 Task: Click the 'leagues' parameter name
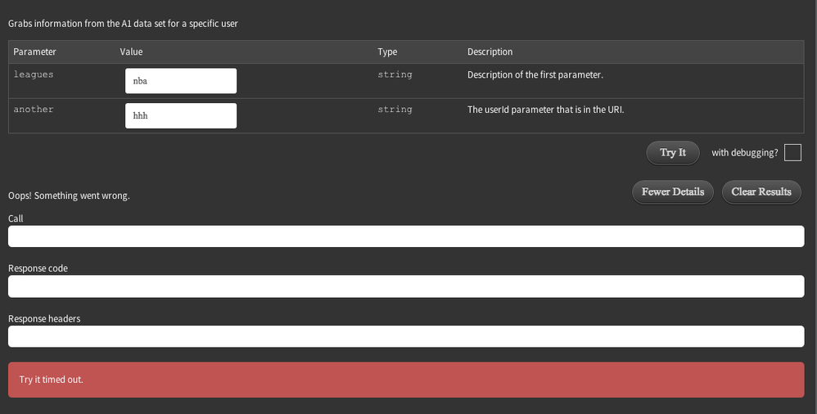(x=34, y=74)
